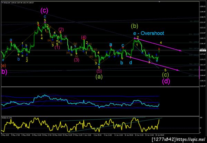Select the pink (5) wave label
Image resolution: width=207 pixels, height=143 pixels.
click(99, 71)
